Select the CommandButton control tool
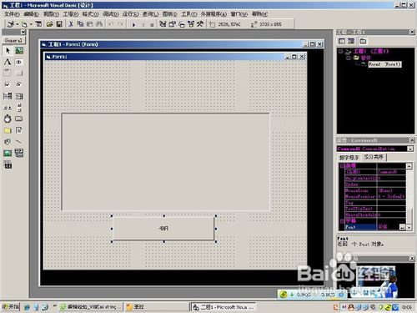 [19, 73]
